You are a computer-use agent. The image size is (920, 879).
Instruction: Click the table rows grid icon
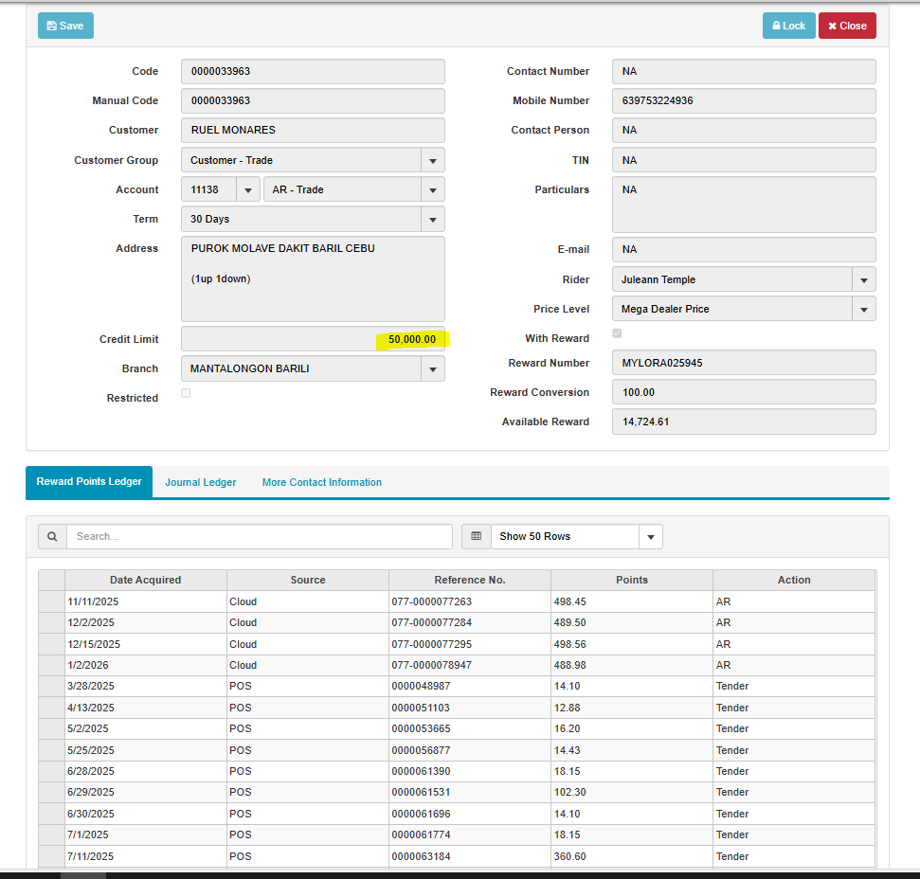click(x=476, y=536)
